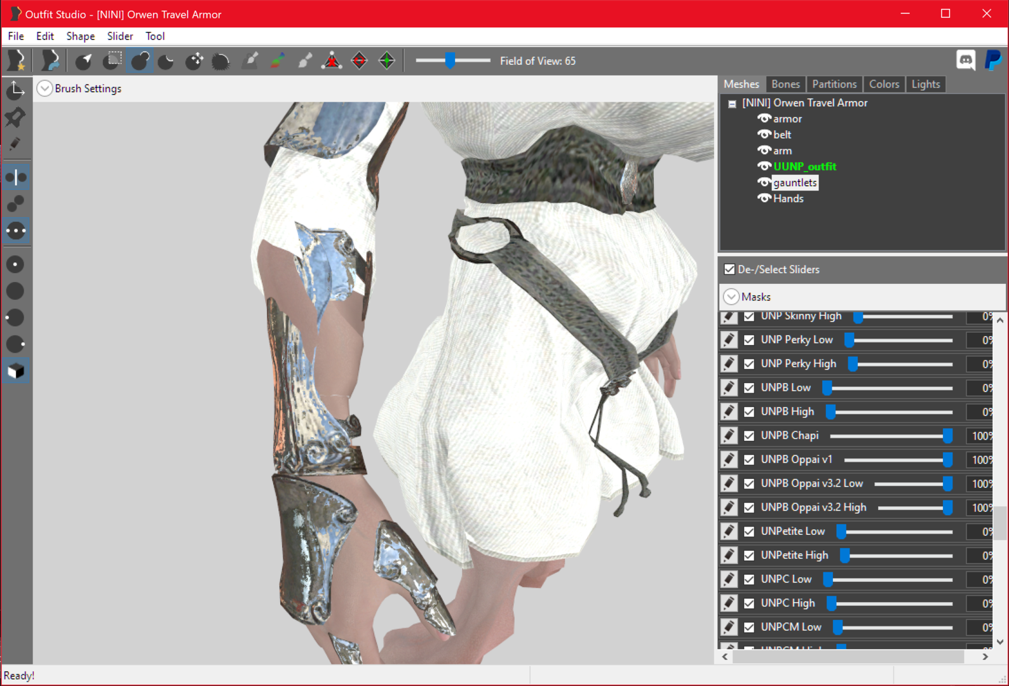The height and width of the screenshot is (686, 1009).
Task: Select the rainbow Color paint brush
Action: [277, 61]
